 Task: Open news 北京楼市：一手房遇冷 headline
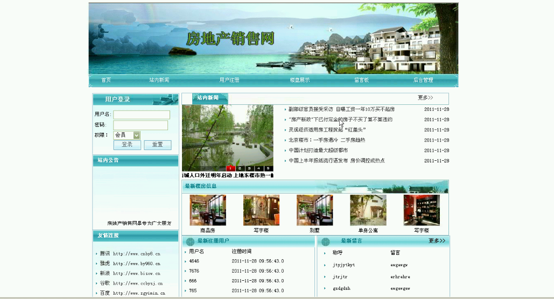(327, 140)
